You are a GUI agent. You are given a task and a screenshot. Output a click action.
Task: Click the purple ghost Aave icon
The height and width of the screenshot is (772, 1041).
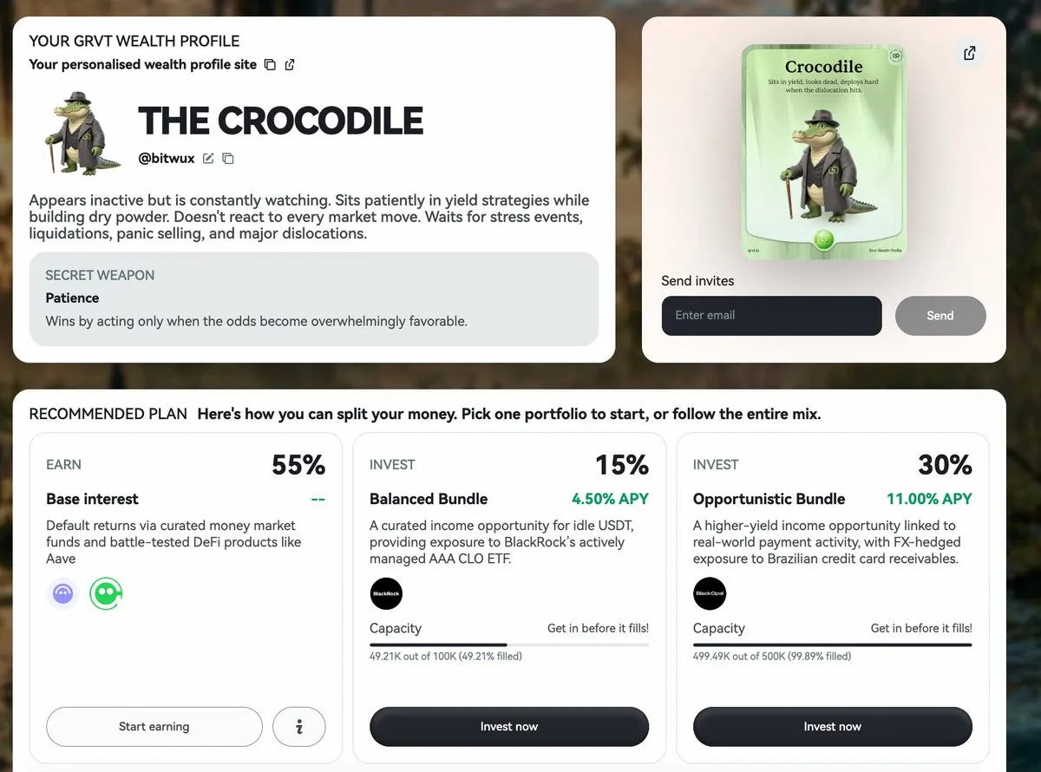(x=63, y=594)
